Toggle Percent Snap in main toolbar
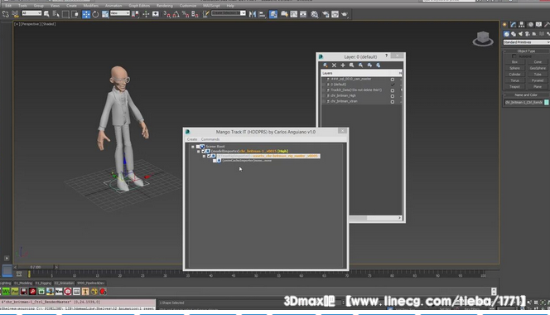This screenshot has height=315, width=550. coord(186,14)
